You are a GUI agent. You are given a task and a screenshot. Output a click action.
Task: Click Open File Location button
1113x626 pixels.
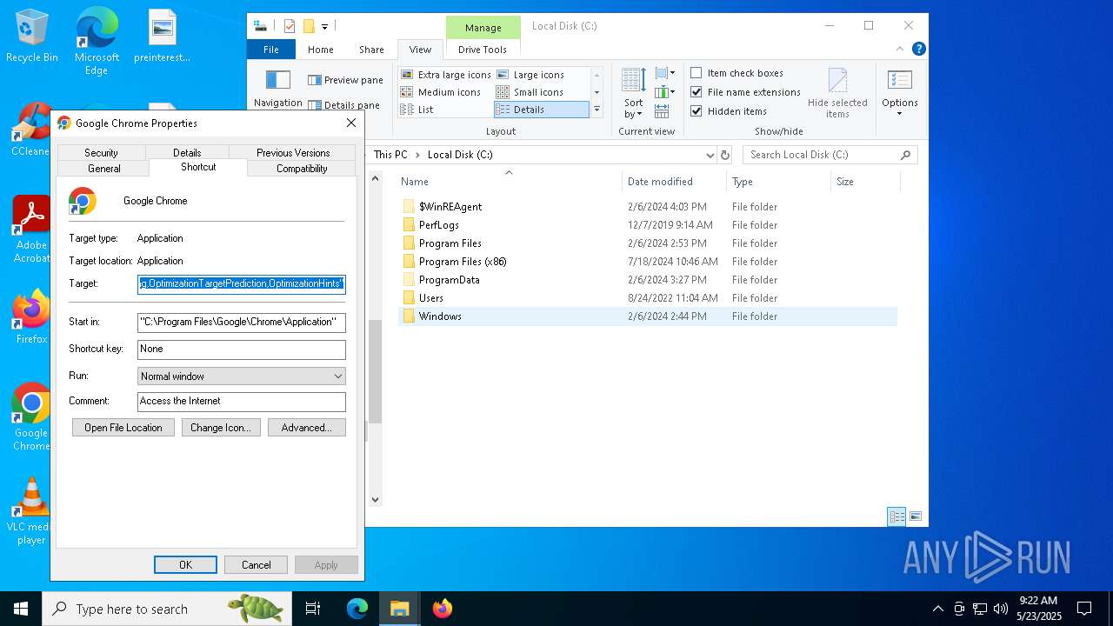click(123, 428)
